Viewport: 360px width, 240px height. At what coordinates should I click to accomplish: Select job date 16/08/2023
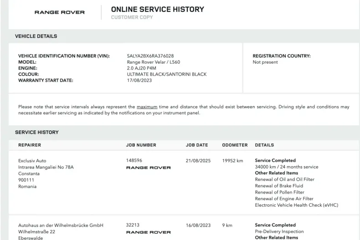(x=198, y=225)
